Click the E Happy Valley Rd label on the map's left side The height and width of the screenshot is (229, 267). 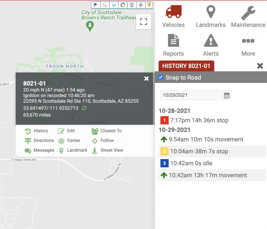[24, 160]
